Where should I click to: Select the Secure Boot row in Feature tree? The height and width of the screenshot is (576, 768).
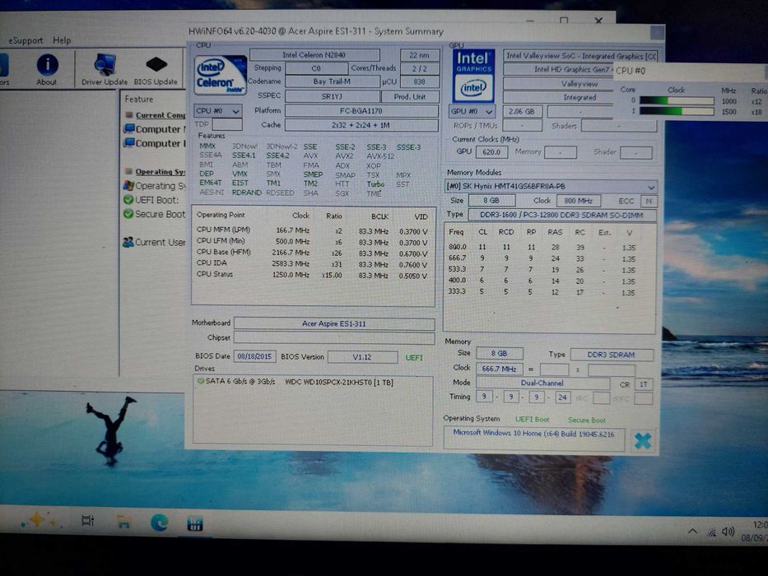tap(155, 214)
